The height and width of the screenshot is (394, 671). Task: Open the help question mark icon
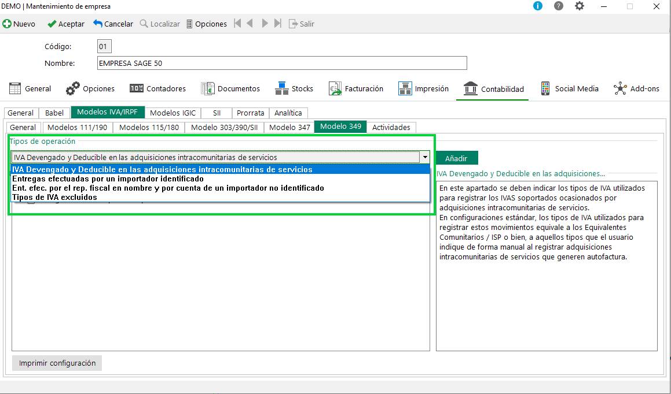click(x=558, y=6)
